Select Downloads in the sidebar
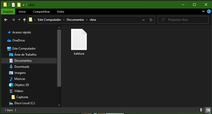This screenshot has width=212, height=114. 22,67
